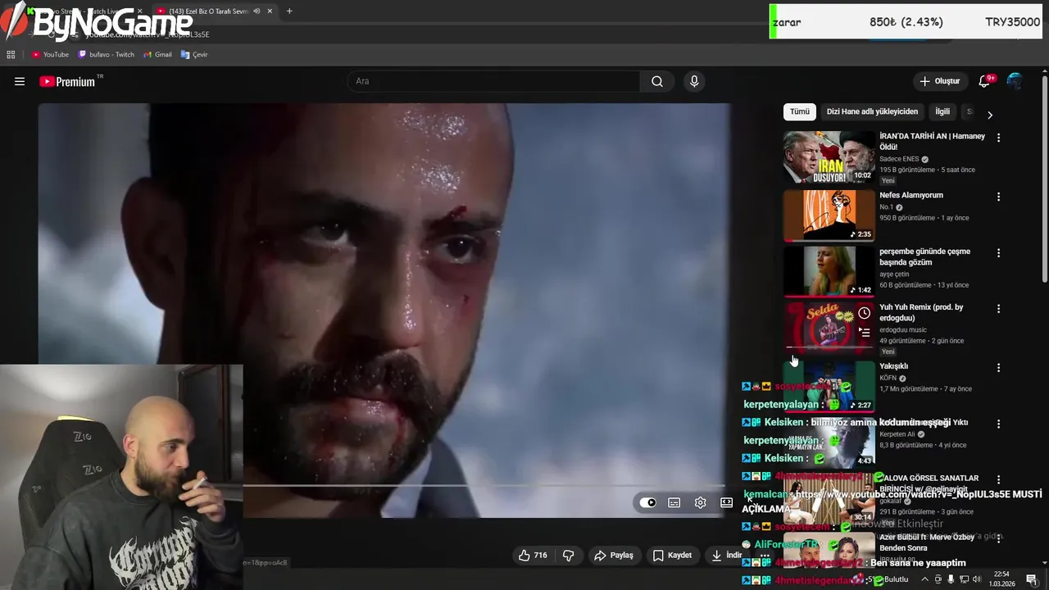This screenshot has height=590, width=1049.
Task: Select the İlgili filter chip
Action: pos(942,111)
